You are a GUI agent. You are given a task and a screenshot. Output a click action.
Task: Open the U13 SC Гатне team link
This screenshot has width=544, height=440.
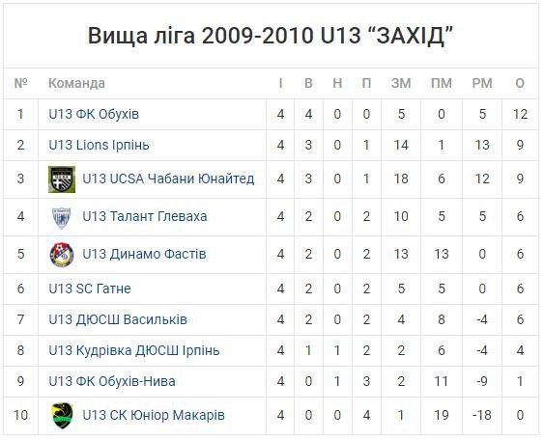(90, 289)
